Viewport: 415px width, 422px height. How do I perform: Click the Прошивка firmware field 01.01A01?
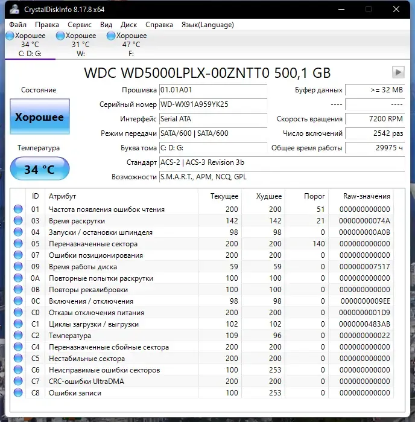(x=213, y=90)
